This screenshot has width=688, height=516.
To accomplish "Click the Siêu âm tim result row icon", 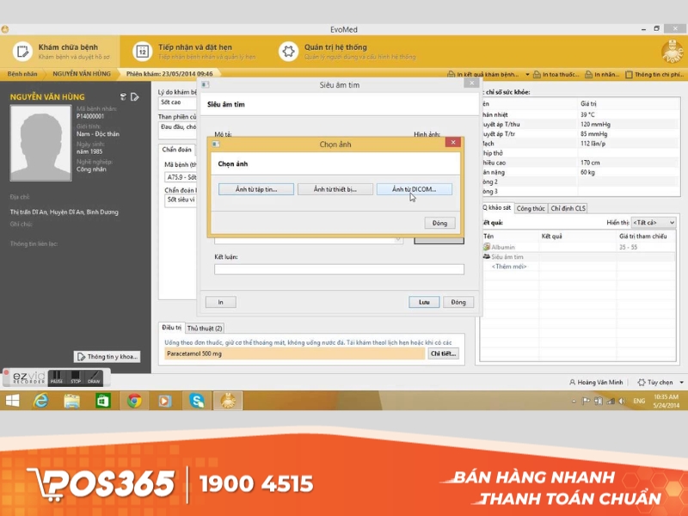I will click(x=487, y=256).
